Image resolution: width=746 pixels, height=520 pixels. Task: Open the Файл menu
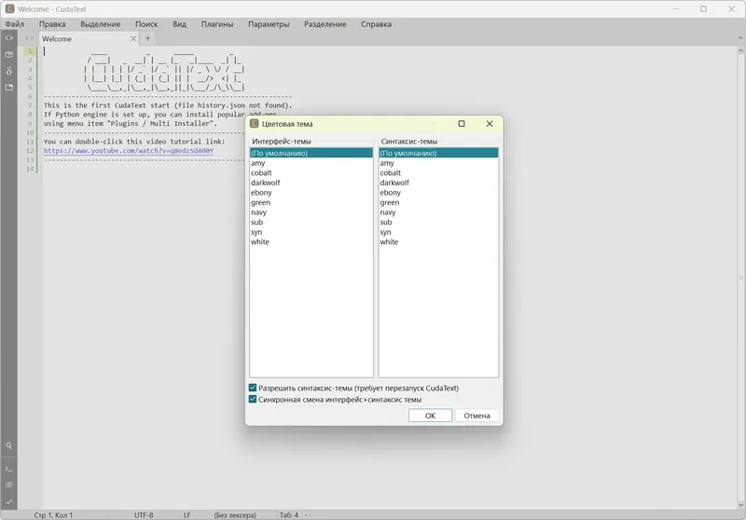[x=15, y=24]
